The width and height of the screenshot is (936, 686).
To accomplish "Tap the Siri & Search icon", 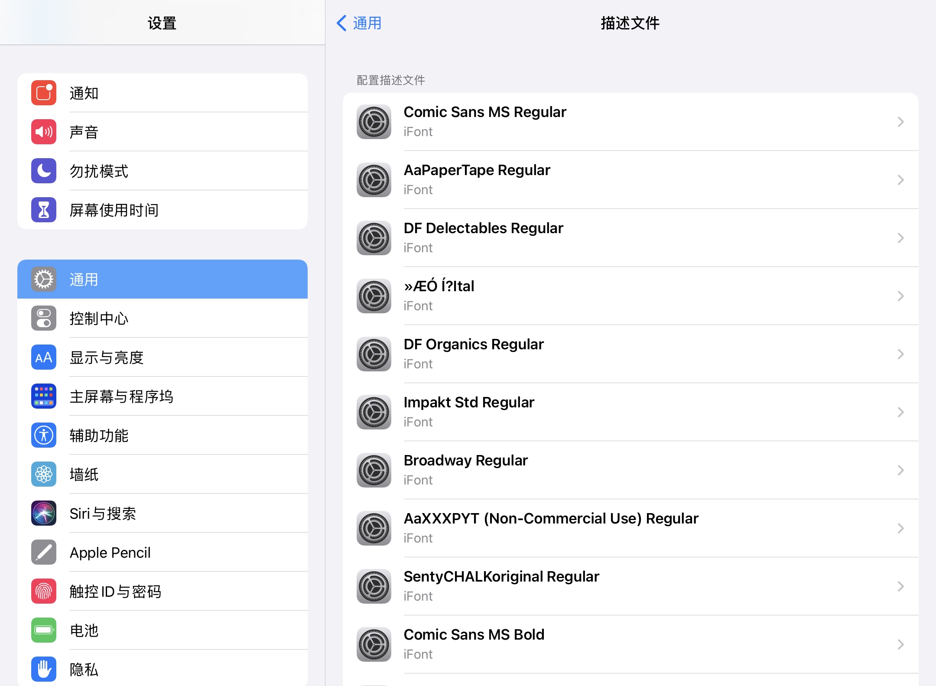I will tap(44, 513).
